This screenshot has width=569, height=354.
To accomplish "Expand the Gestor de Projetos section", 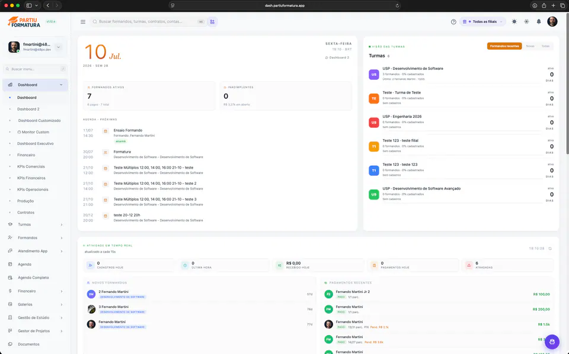I will pyautogui.click(x=35, y=331).
